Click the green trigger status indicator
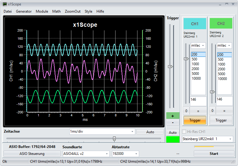 pos(172,139)
